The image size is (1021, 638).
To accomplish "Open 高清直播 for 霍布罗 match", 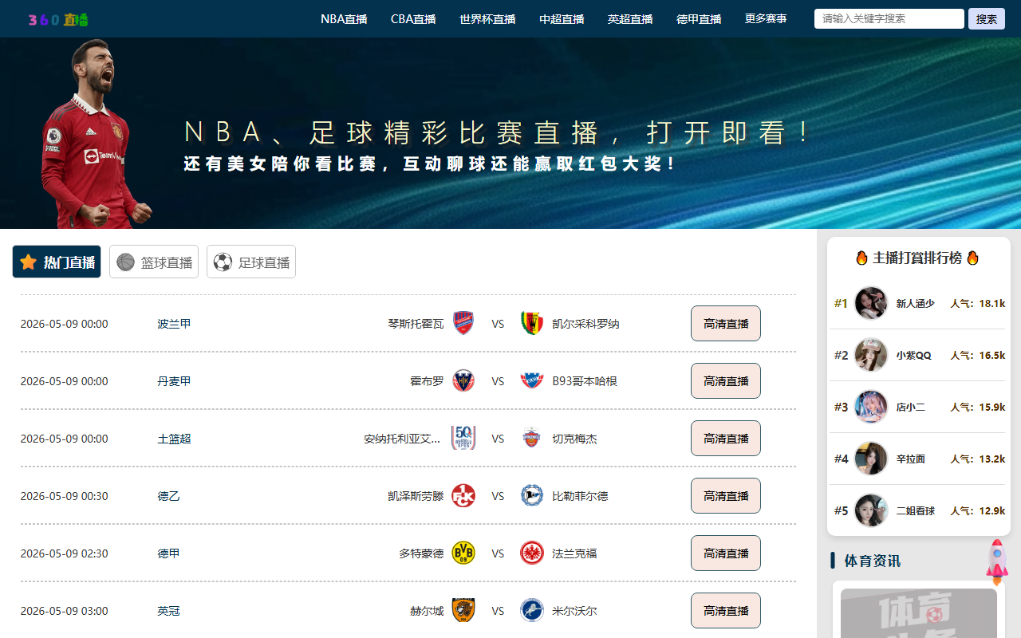I will 726,380.
